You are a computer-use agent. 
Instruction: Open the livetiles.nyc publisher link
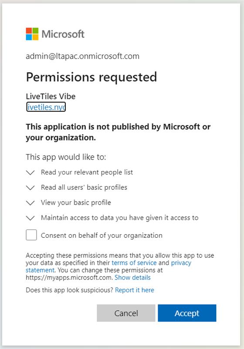coord(46,107)
